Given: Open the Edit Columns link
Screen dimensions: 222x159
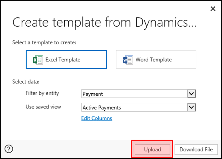Looking at the screenshot, I should pos(97,118).
